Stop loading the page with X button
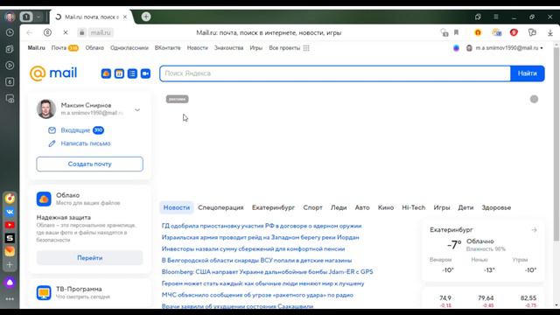This screenshot has height=315, width=560. (66, 32)
